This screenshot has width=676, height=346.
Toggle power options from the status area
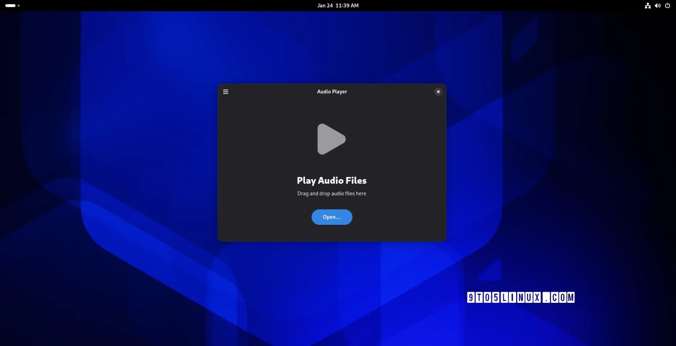click(668, 5)
